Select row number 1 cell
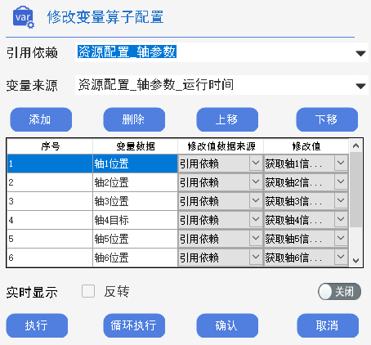 (50, 164)
